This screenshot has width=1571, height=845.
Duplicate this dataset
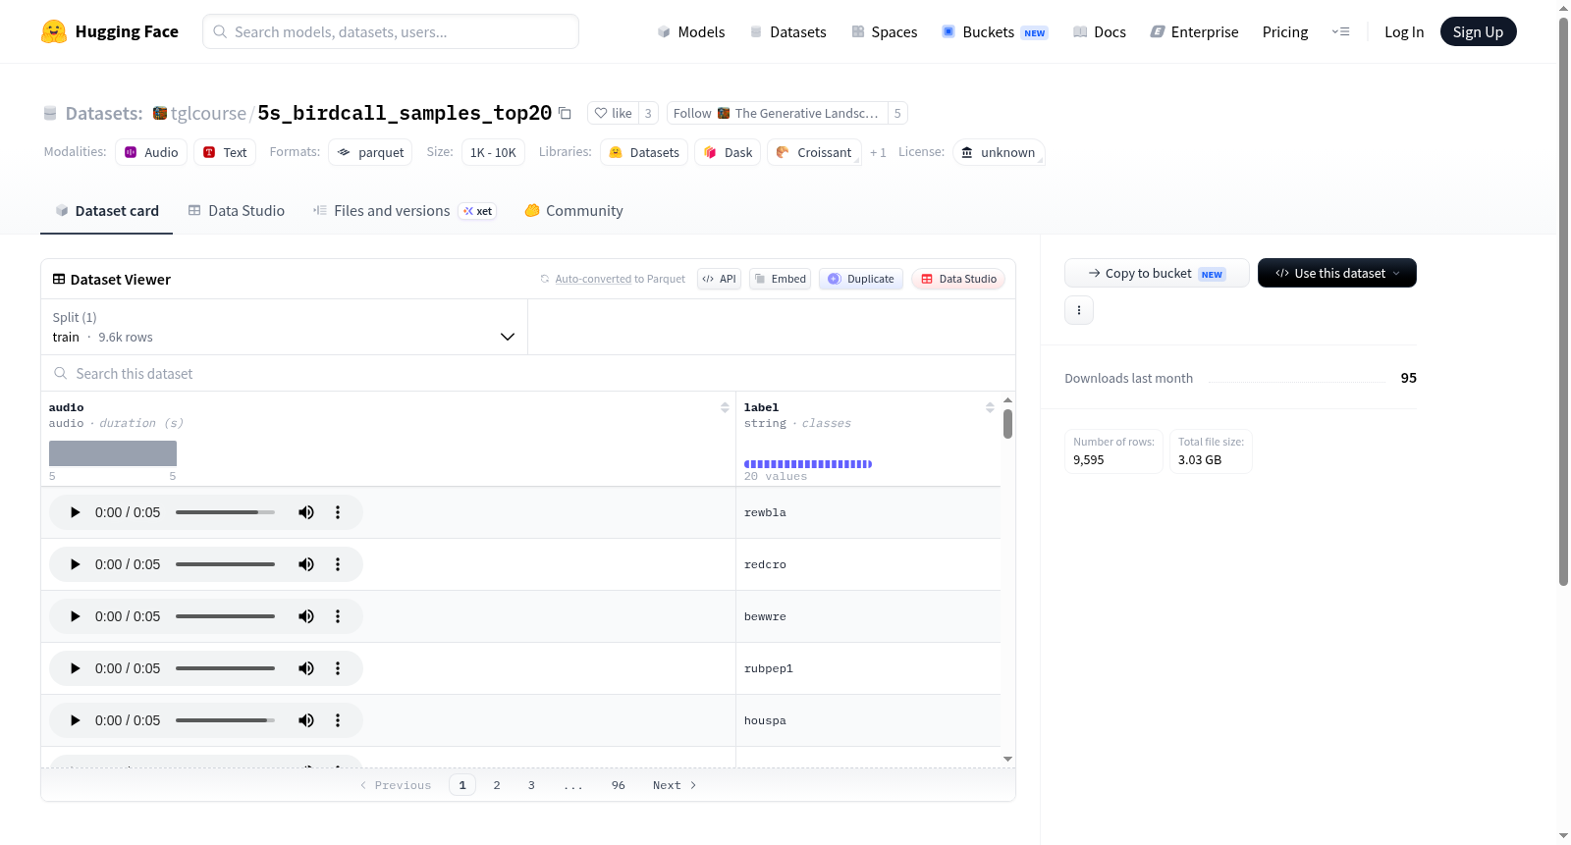[x=861, y=279]
